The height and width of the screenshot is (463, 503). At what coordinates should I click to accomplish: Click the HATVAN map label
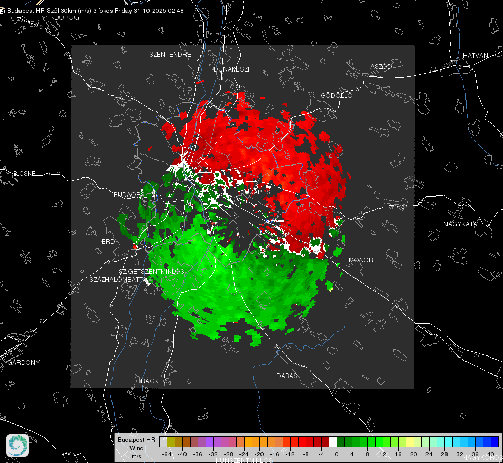[x=475, y=55]
